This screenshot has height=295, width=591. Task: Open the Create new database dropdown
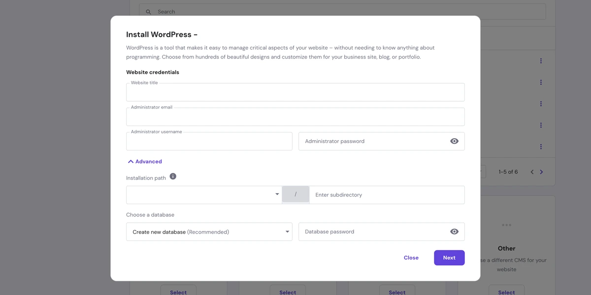tap(209, 232)
